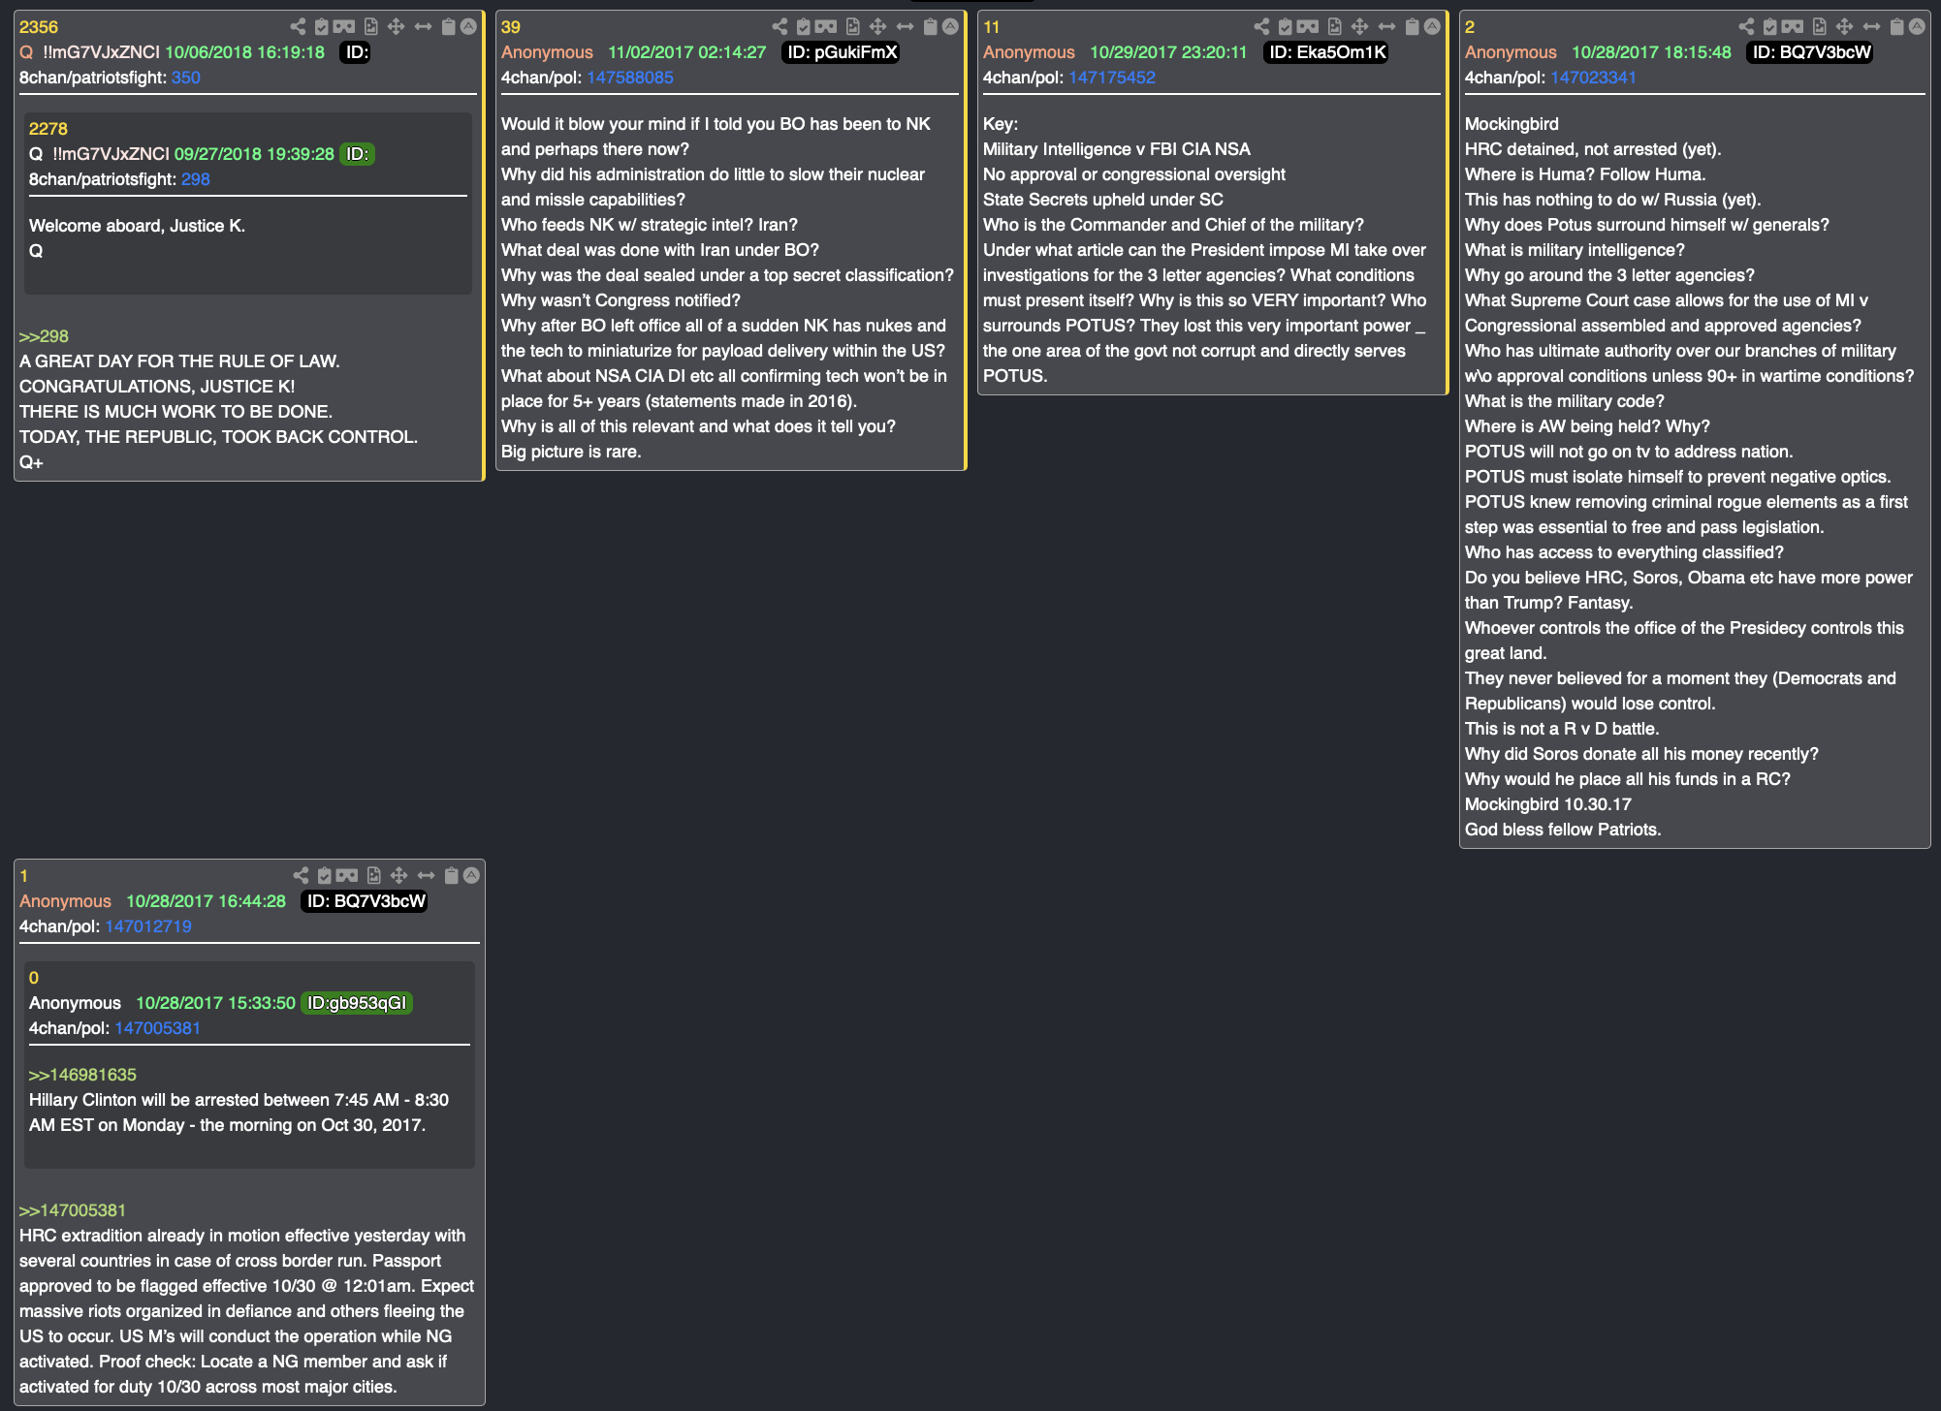
Task: Click image file icon on post 2
Action: click(x=1819, y=26)
